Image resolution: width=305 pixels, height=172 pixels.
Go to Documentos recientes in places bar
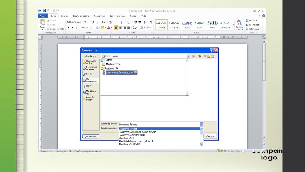[91, 68]
